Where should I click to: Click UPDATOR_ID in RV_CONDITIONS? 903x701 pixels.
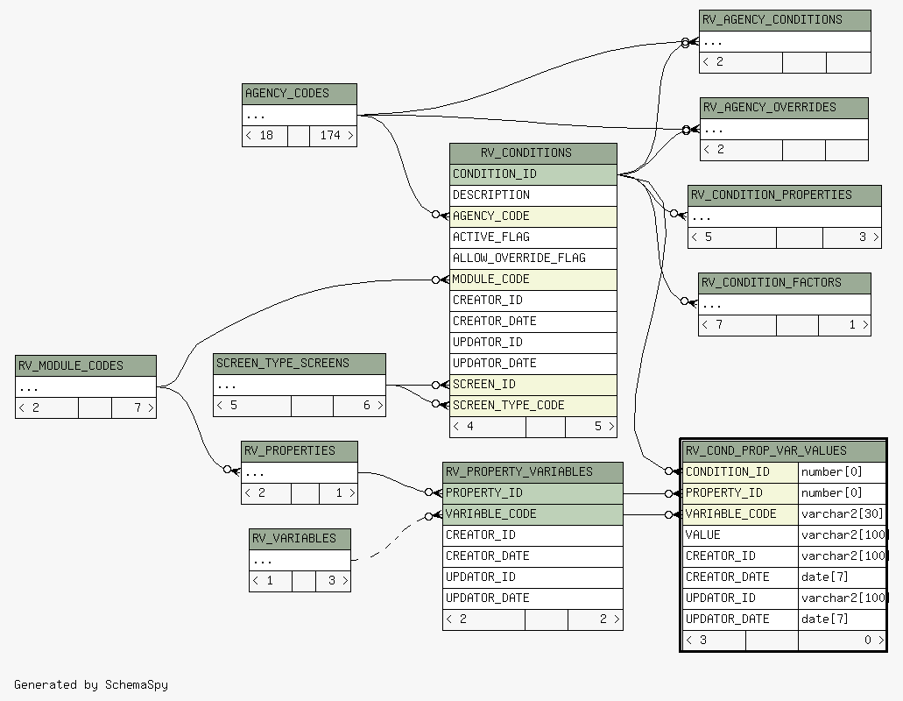(533, 343)
